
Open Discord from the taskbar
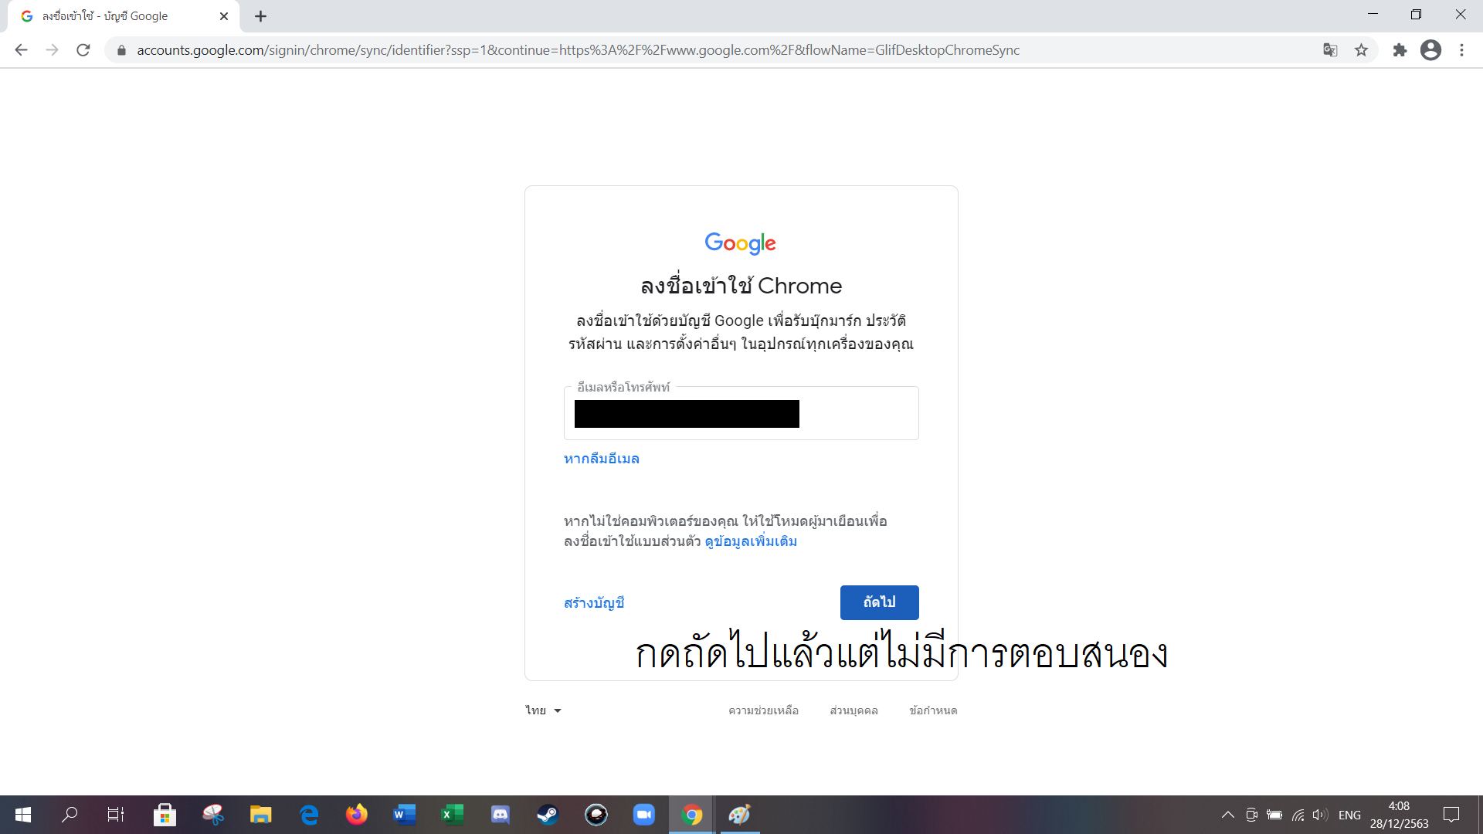(x=501, y=815)
